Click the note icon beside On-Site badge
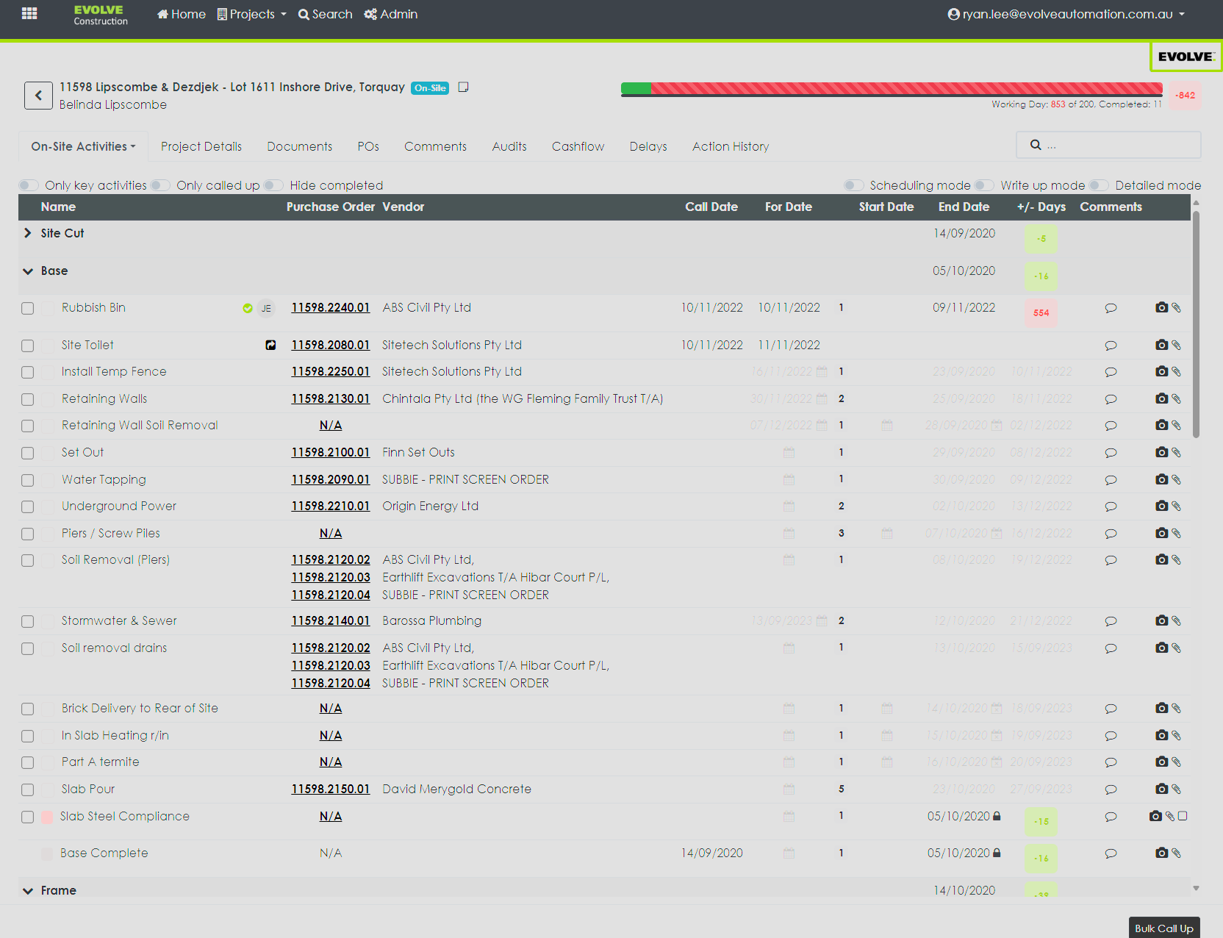The height and width of the screenshot is (938, 1223). tap(463, 87)
